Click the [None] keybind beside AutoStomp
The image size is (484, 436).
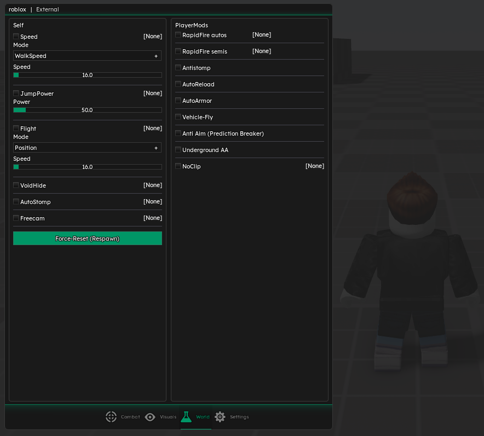tap(152, 202)
